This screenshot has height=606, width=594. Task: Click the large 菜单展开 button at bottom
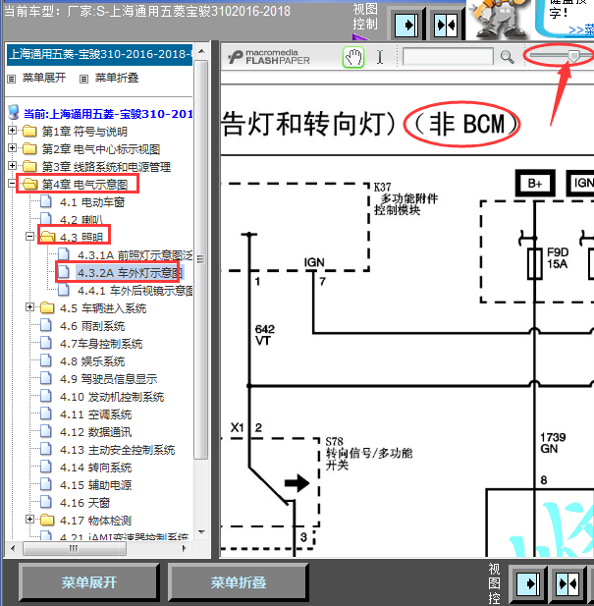click(88, 582)
